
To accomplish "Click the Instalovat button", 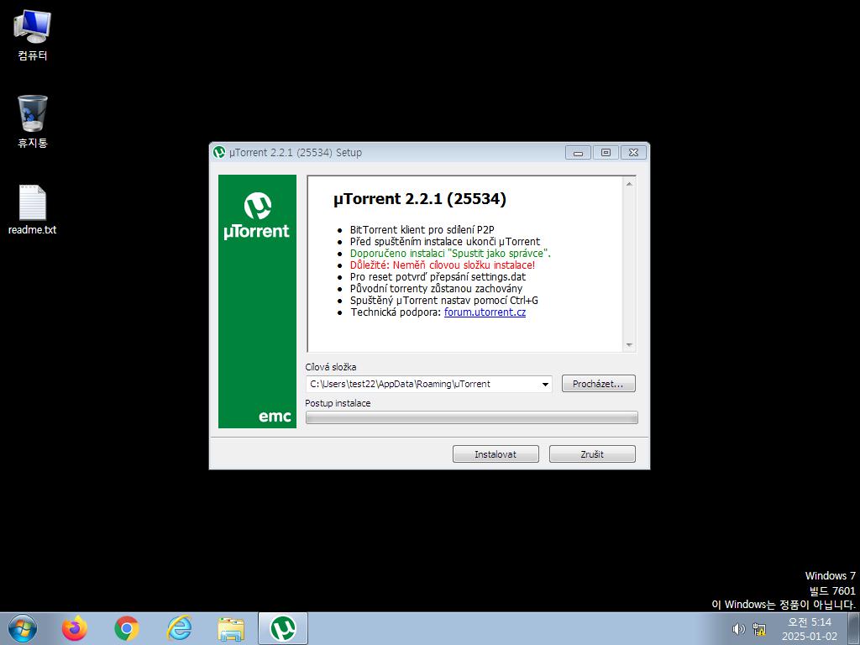I will [x=496, y=454].
